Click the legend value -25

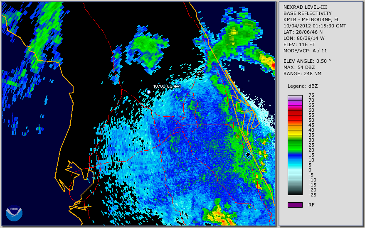pyautogui.click(x=312, y=195)
